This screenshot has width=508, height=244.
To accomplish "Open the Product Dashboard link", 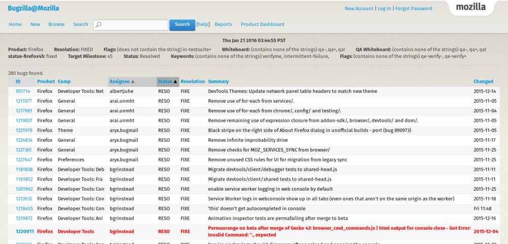I will (x=263, y=24).
